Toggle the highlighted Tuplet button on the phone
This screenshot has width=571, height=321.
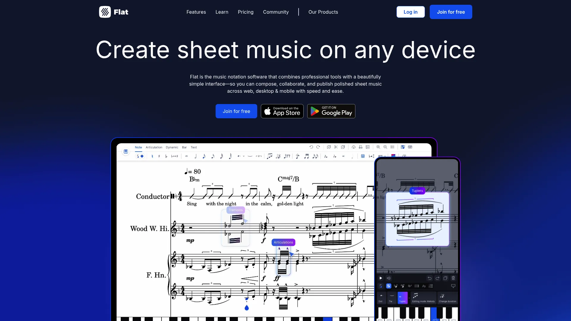point(402,298)
